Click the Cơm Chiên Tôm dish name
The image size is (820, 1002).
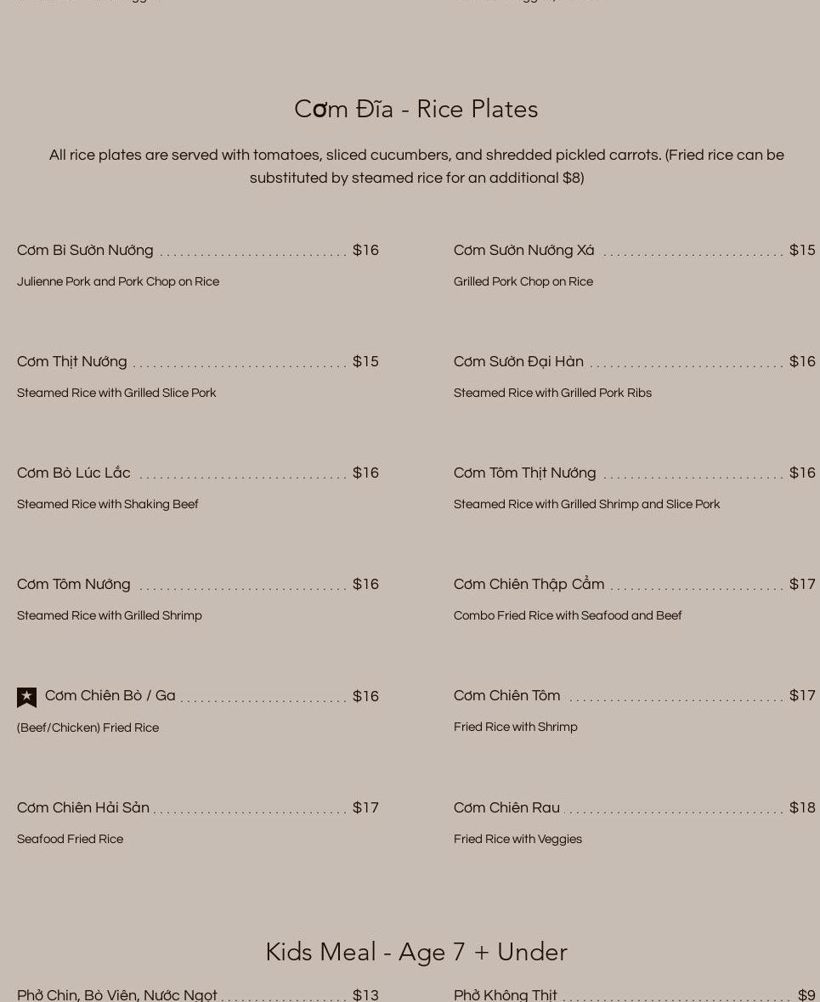click(x=506, y=696)
